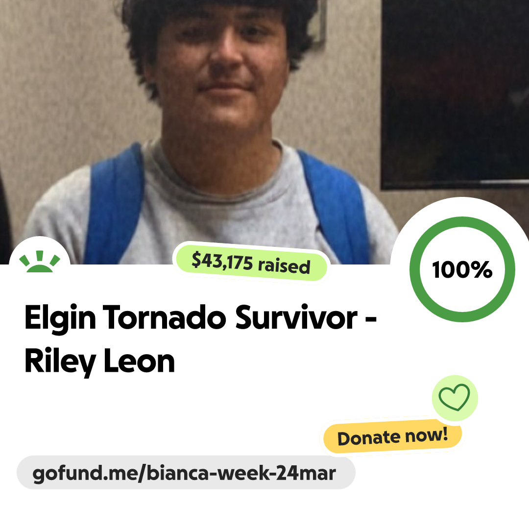Click the "Donate now!" button
Image resolution: width=529 pixels, height=529 pixels.
[x=392, y=436]
